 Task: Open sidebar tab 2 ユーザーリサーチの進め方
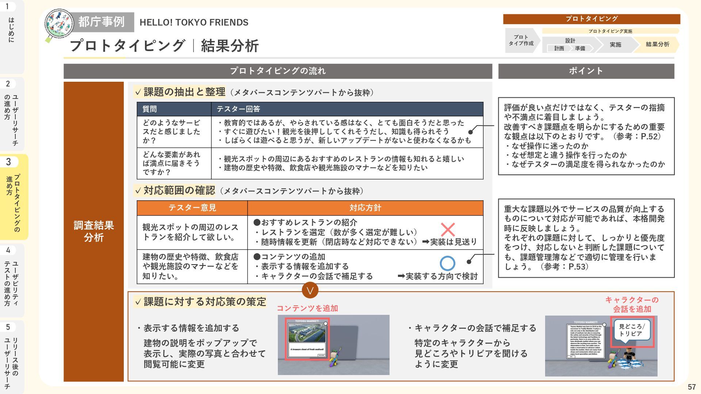12,114
